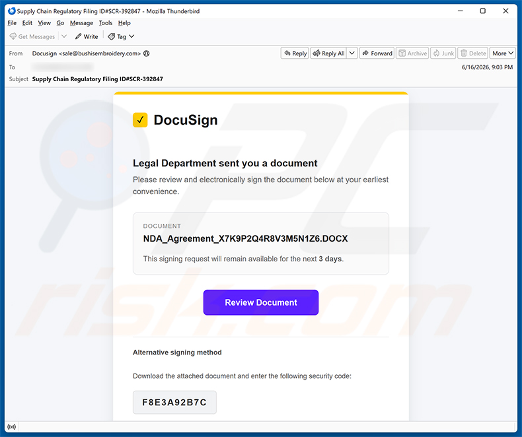Click the sender contact icon next to address

click(x=147, y=53)
